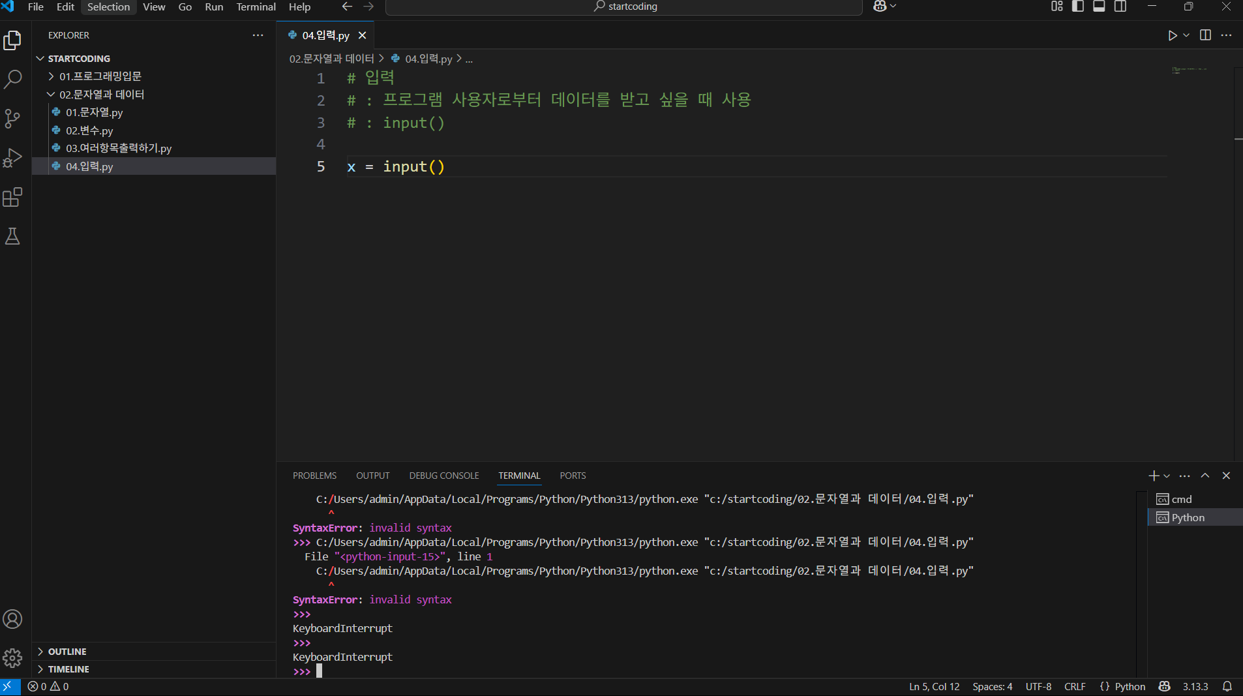Screen dimensions: 1243x696
Task: Switch to the OUTPUT panel tab
Action: click(x=372, y=476)
